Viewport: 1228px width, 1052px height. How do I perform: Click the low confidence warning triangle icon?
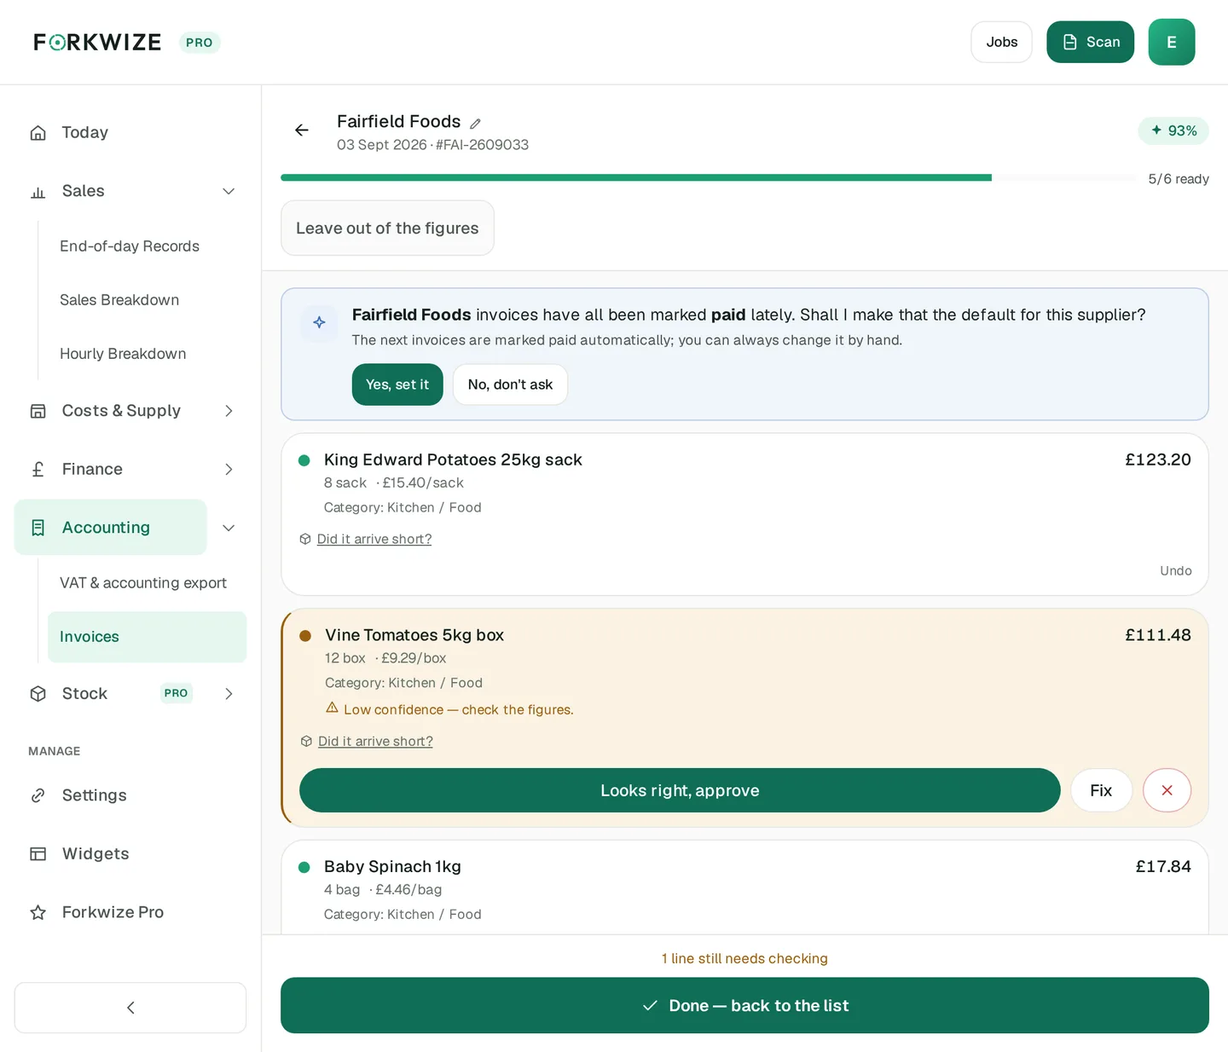click(333, 708)
